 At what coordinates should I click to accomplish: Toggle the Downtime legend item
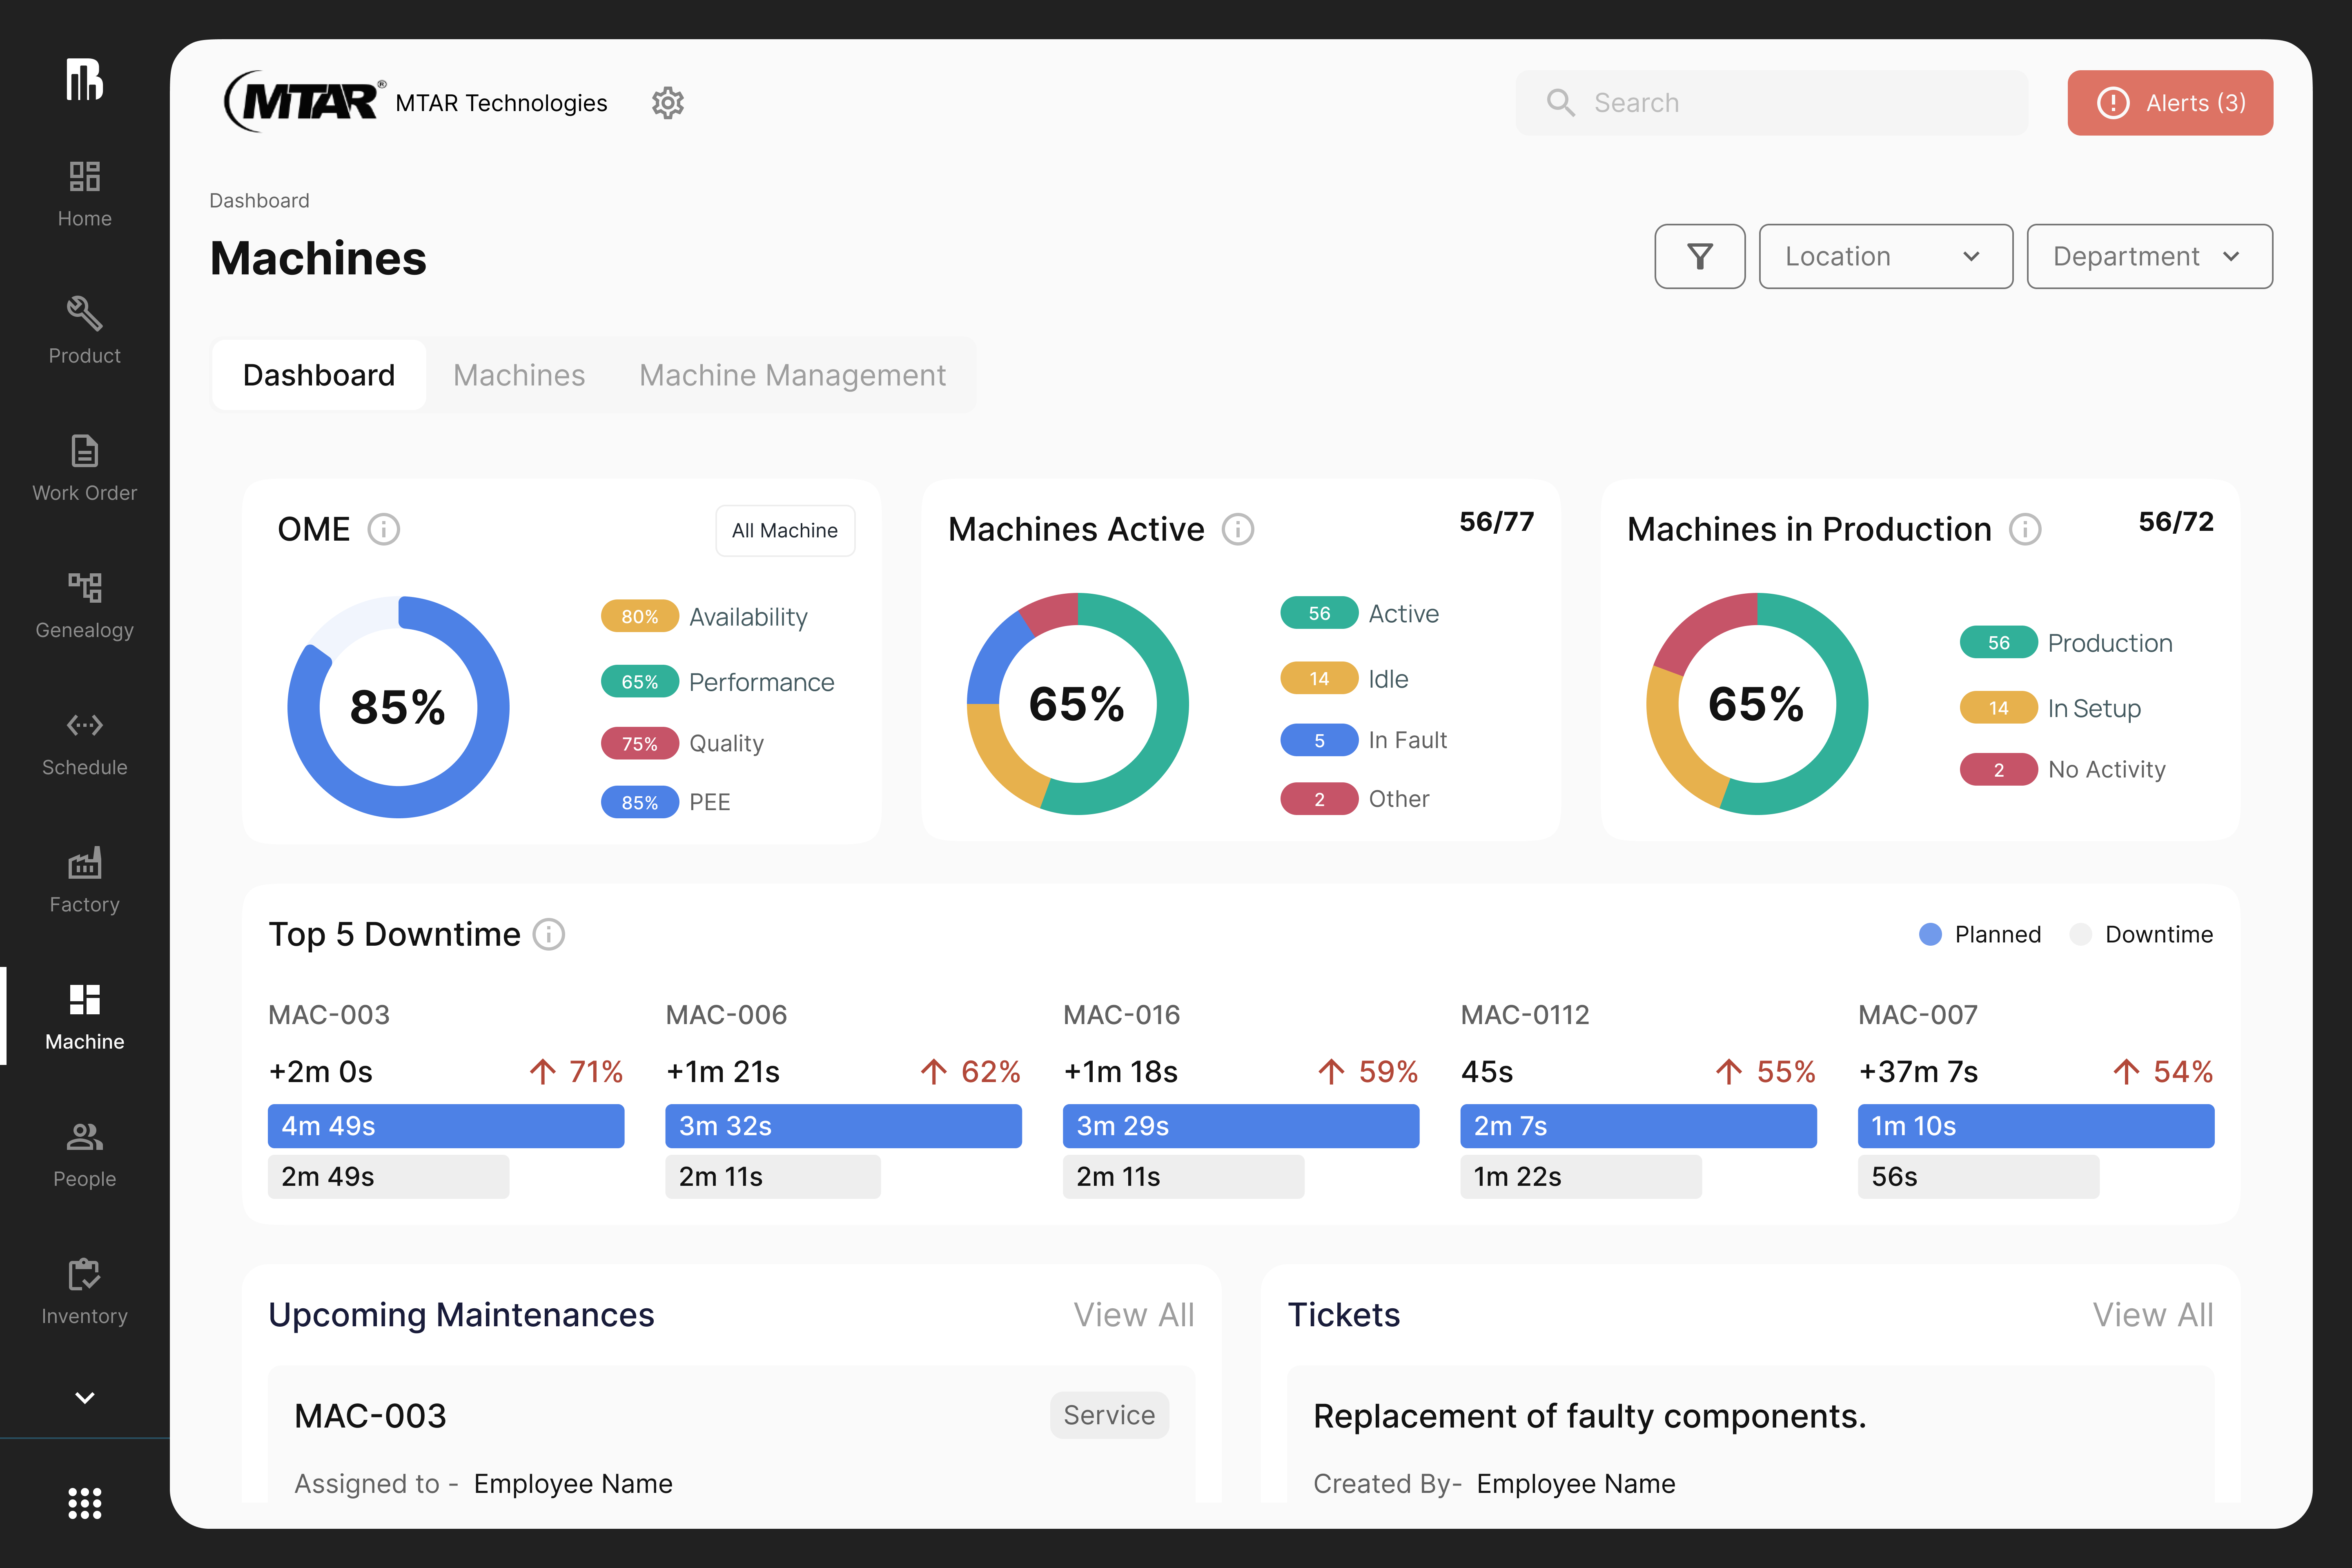(2141, 934)
